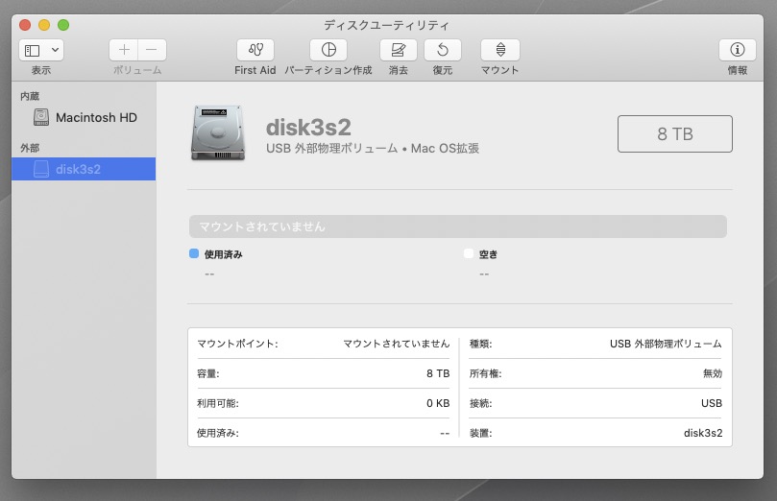Open the パーティション作成 partition tool
Image resolution: width=777 pixels, height=501 pixels.
point(328,50)
